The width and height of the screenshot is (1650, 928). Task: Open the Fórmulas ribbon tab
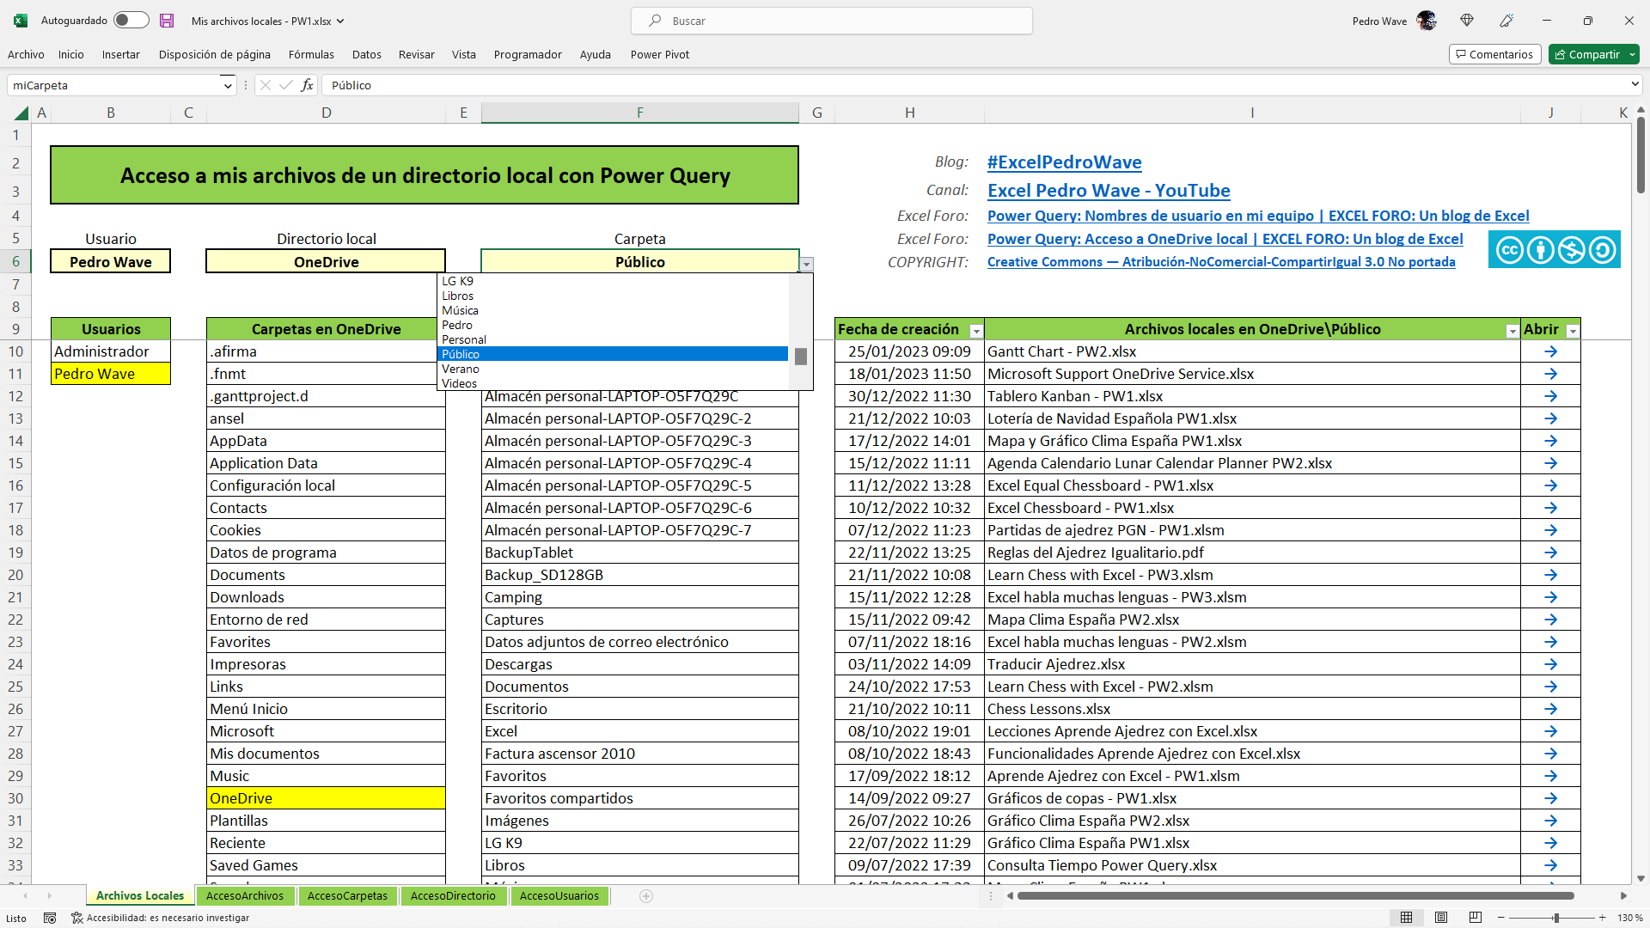pyautogui.click(x=311, y=54)
